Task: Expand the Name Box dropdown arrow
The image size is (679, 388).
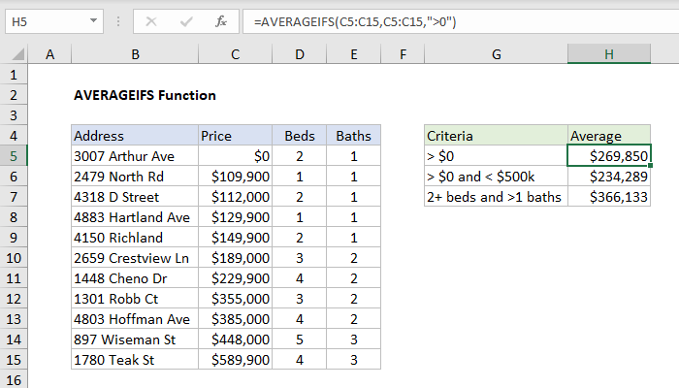Action: coord(93,20)
